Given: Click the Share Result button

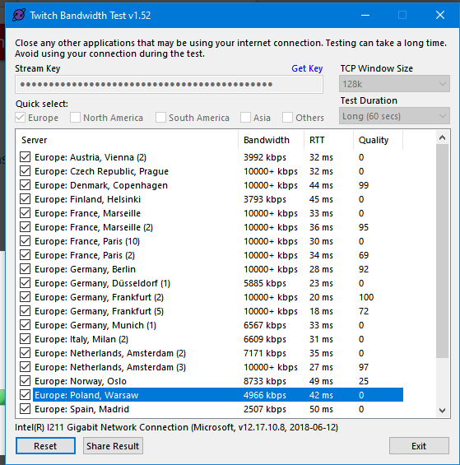Looking at the screenshot, I should (113, 446).
